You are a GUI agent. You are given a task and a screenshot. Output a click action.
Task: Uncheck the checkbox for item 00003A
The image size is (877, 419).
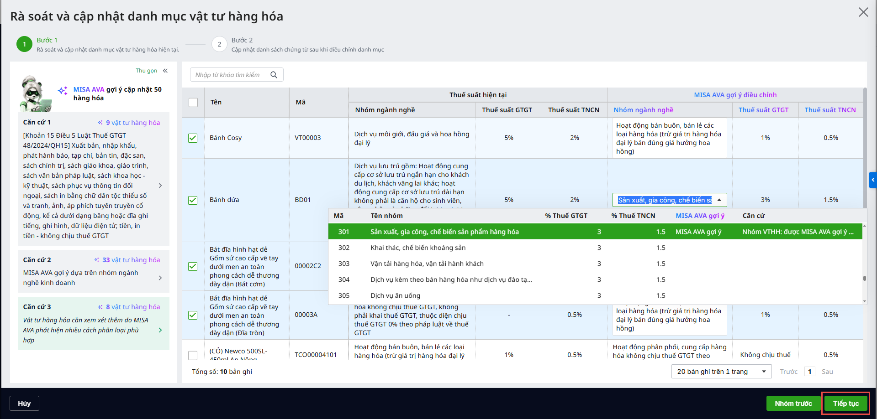193,315
